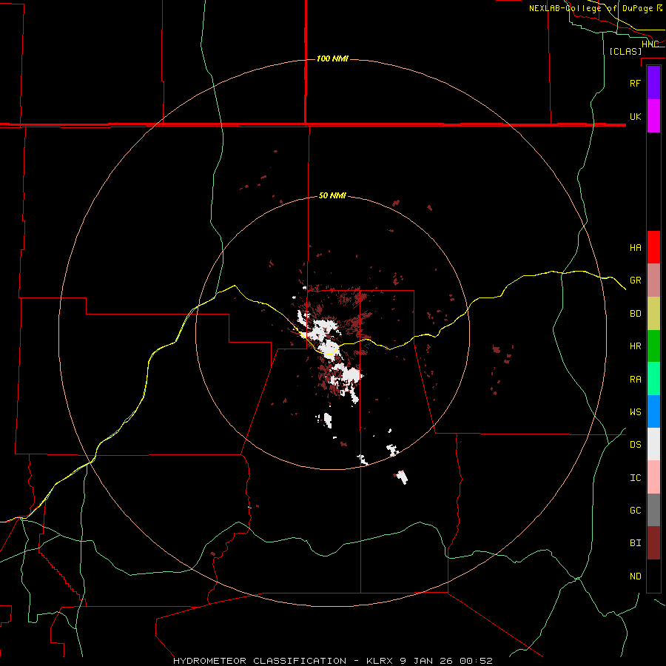Click the gray GC legend swatch
This screenshot has width=666, height=666.
click(x=653, y=510)
